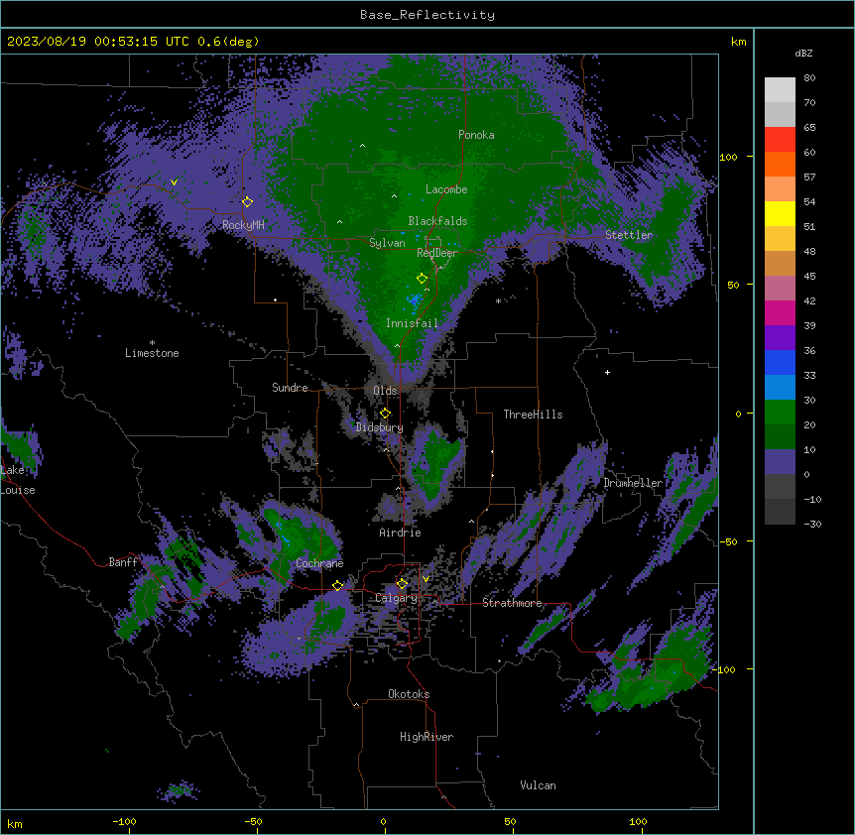The image size is (855, 835).
Task: Select the Okotoks label
Action: coord(409,694)
